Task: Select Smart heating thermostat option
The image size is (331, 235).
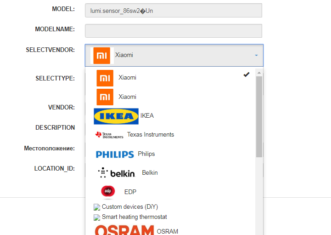Action: click(x=134, y=217)
